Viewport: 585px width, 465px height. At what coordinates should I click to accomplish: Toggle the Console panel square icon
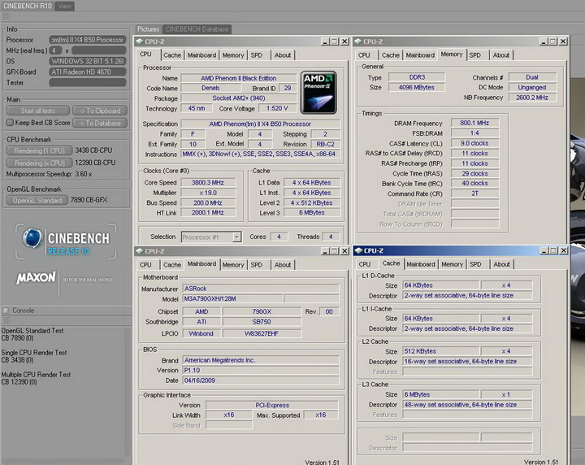click(x=6, y=311)
